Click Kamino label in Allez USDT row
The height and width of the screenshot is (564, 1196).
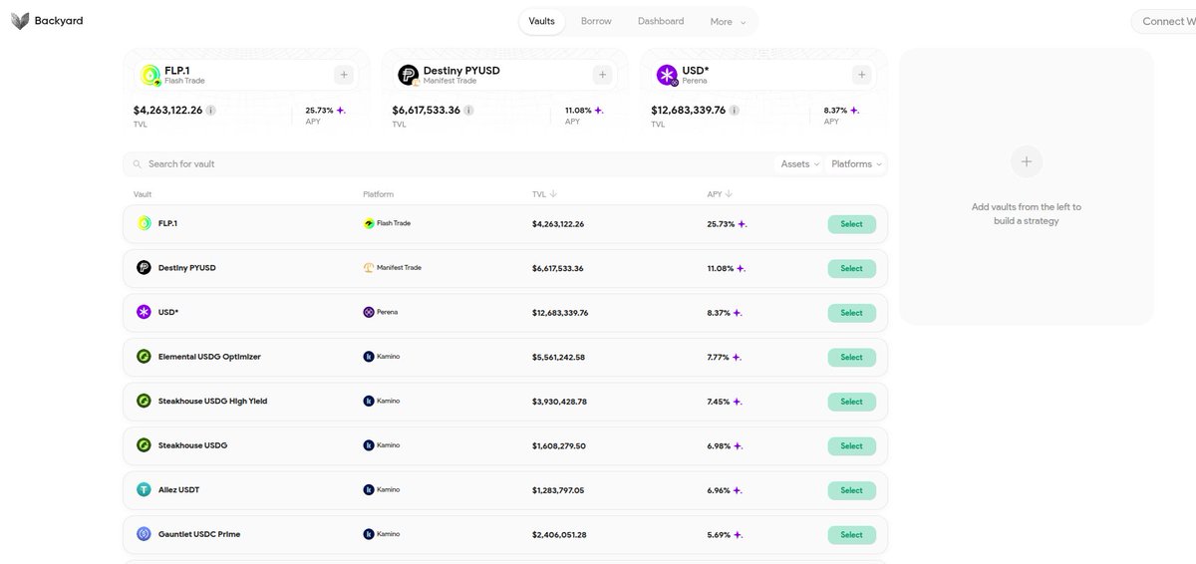tap(389, 490)
